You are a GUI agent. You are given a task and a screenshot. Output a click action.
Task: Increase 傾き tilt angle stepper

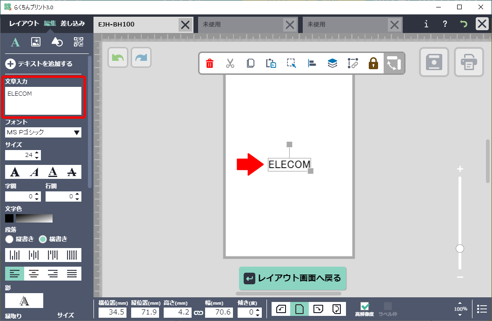pyautogui.click(x=258, y=310)
